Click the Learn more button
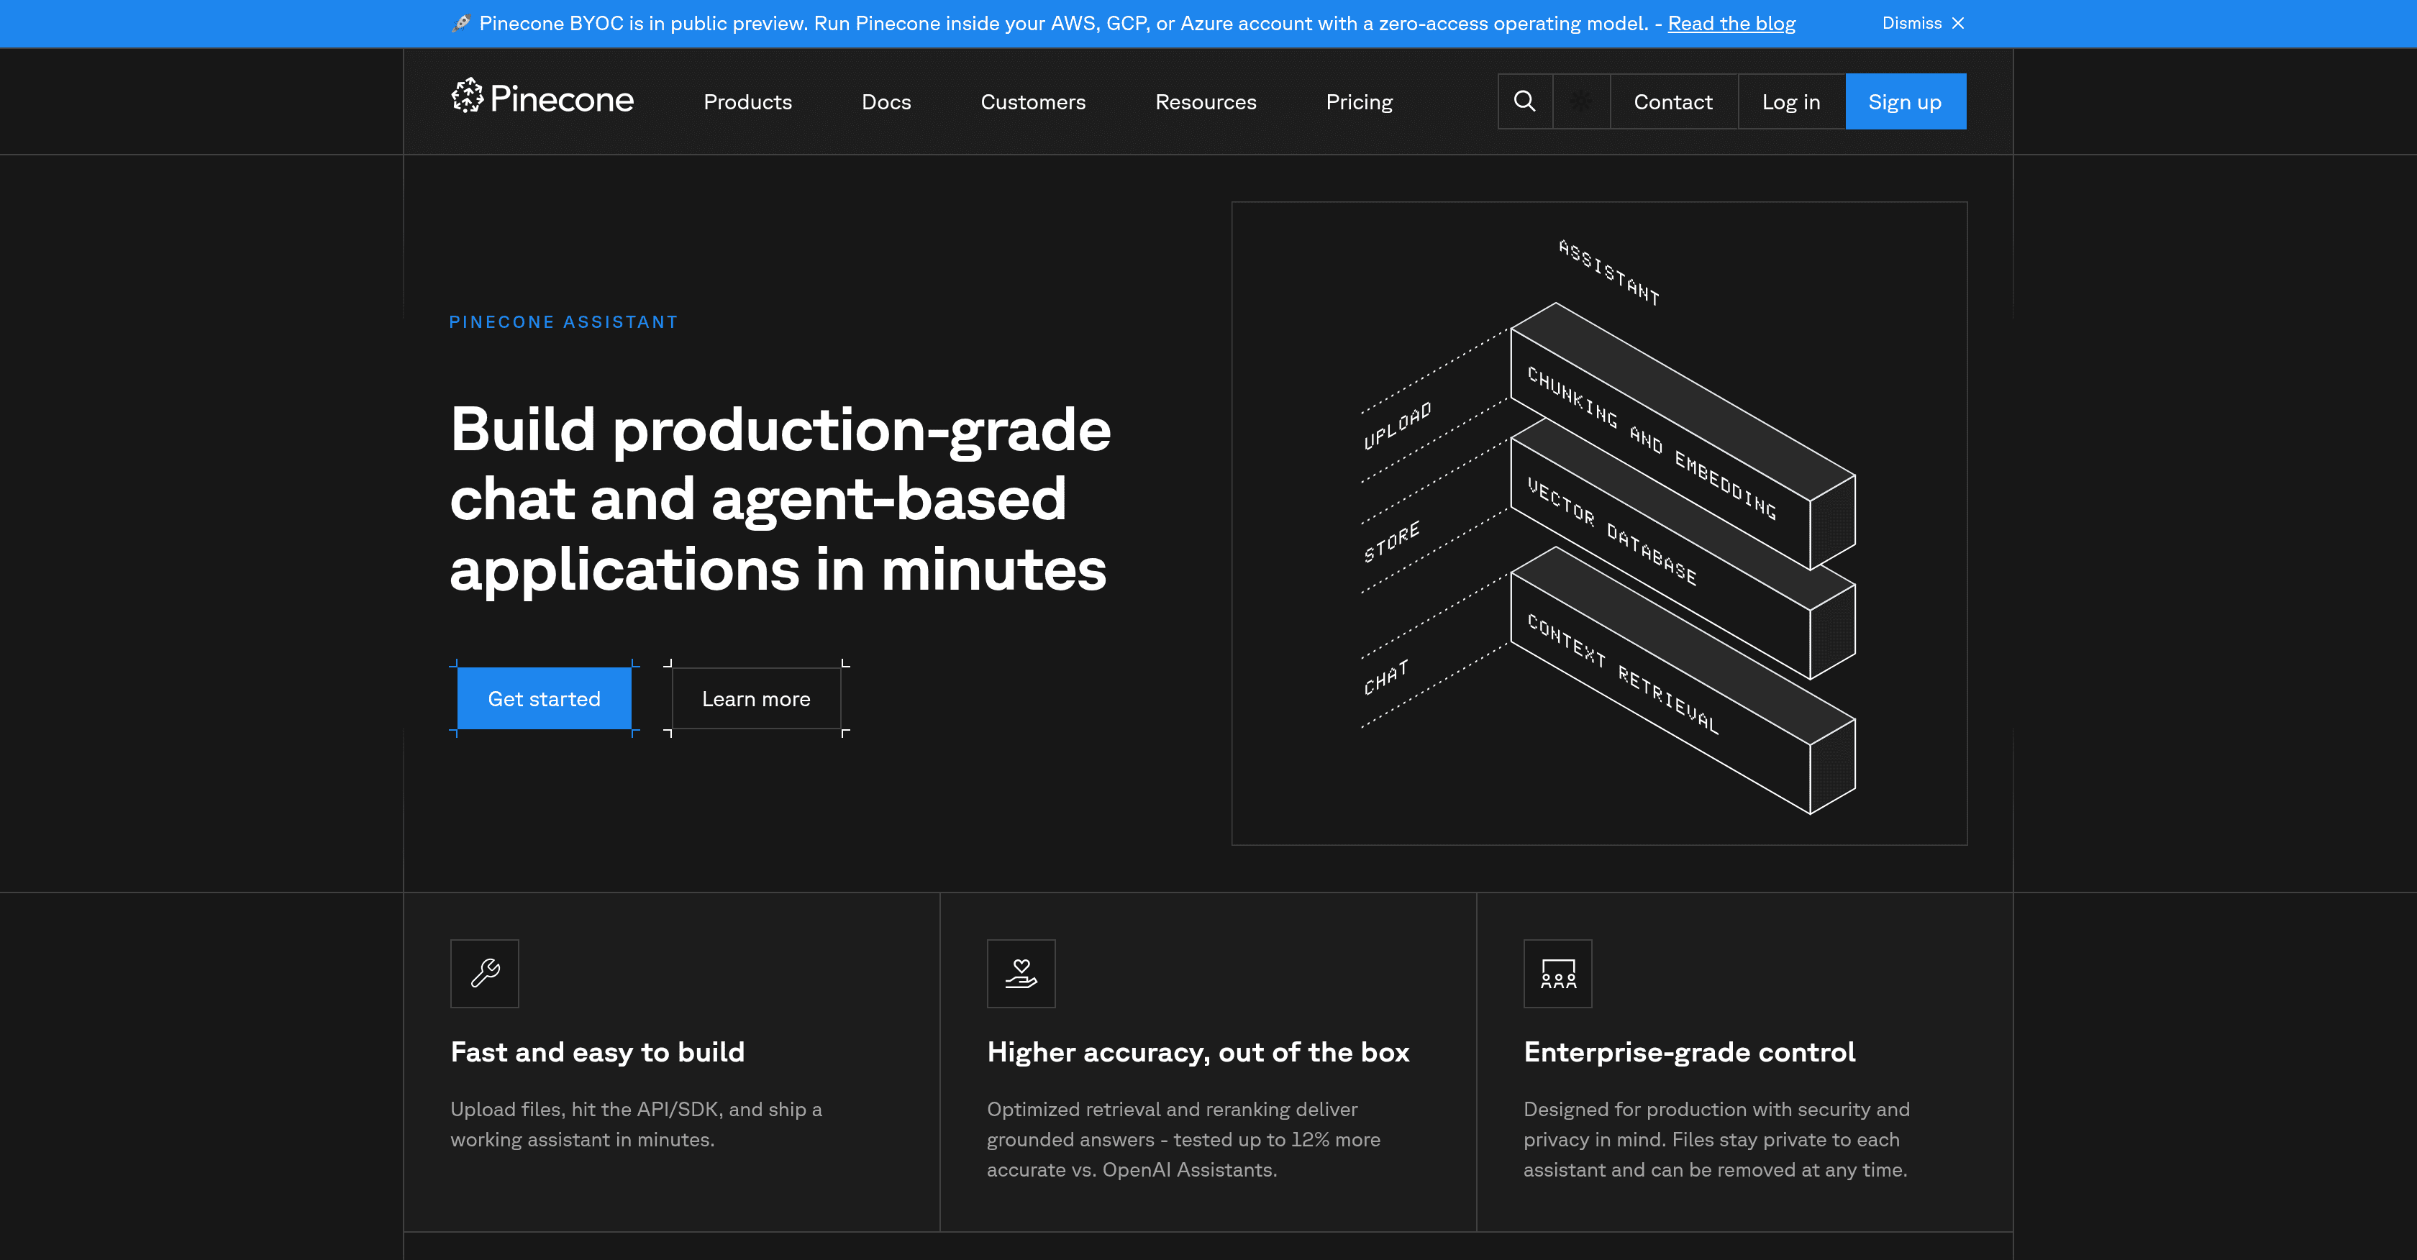 pyautogui.click(x=755, y=698)
